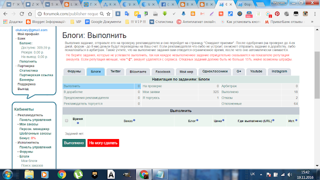Open Пополнить balance link
The height and width of the screenshot is (180, 320).
[x=28, y=61]
